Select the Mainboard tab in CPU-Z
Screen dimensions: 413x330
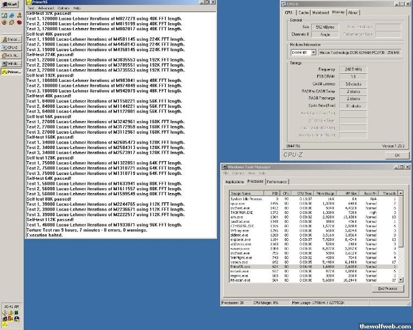[320, 12]
